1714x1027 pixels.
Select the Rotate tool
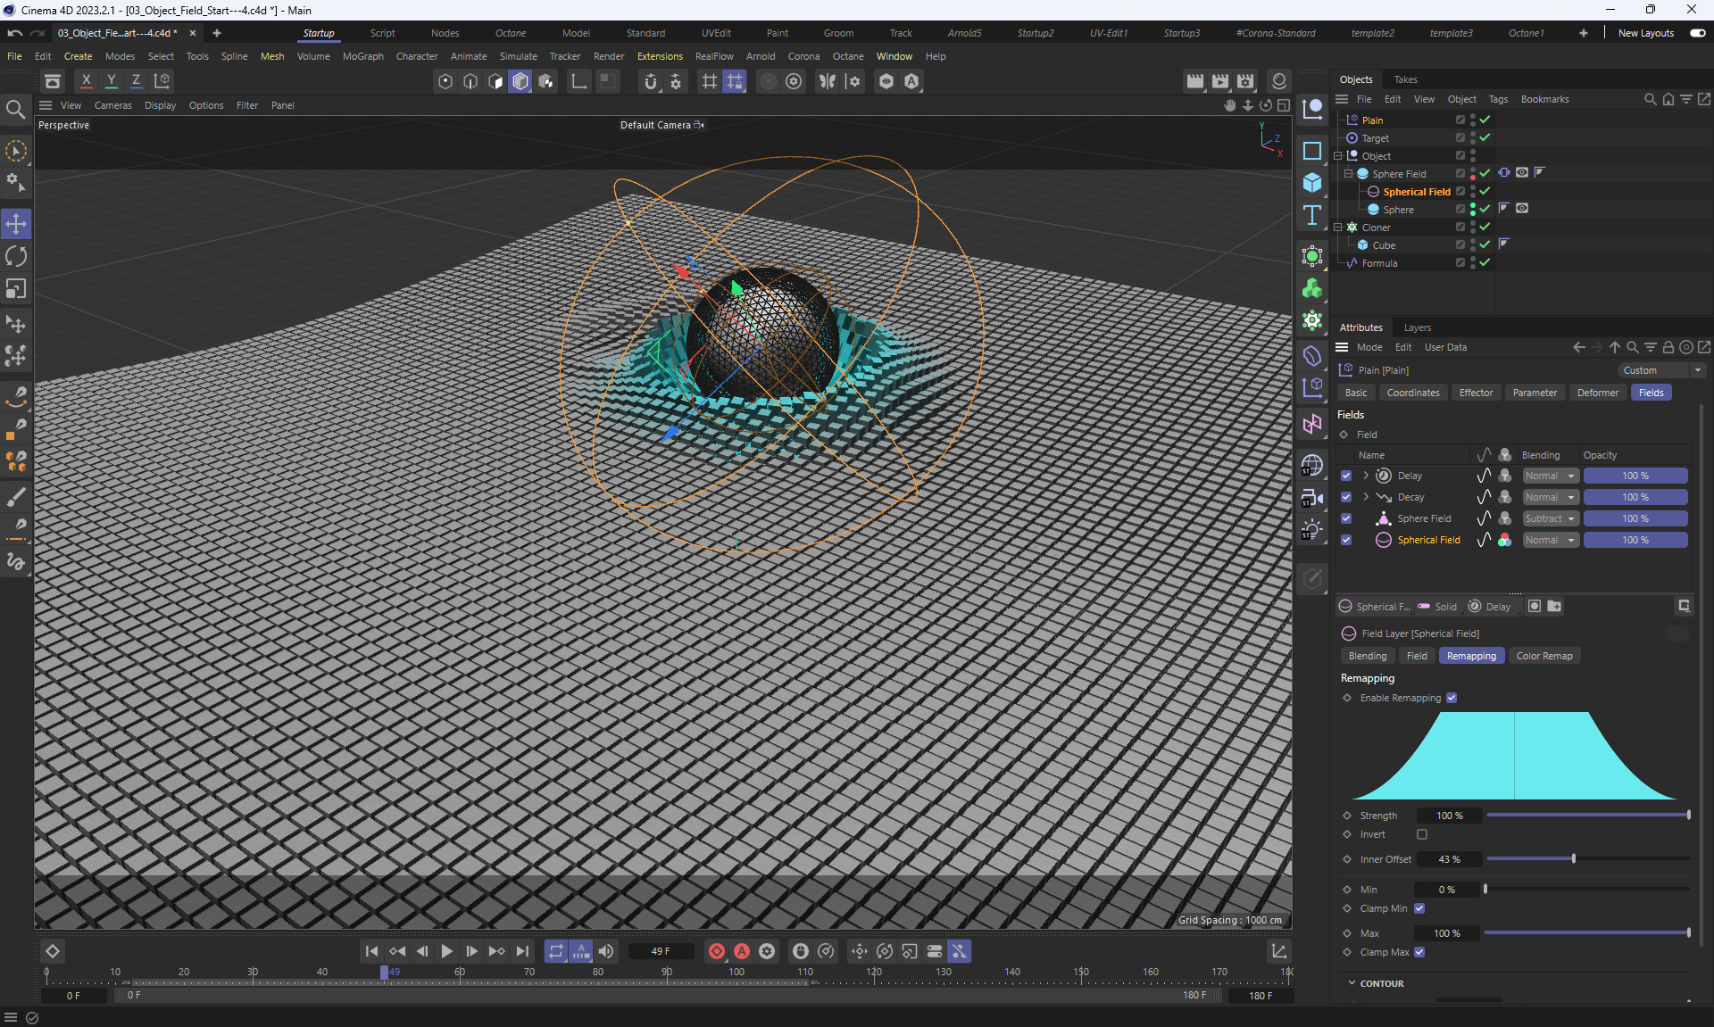16,257
